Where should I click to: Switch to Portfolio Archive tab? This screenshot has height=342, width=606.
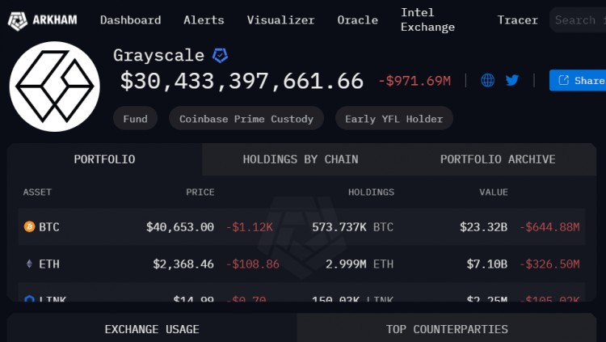[498, 159]
